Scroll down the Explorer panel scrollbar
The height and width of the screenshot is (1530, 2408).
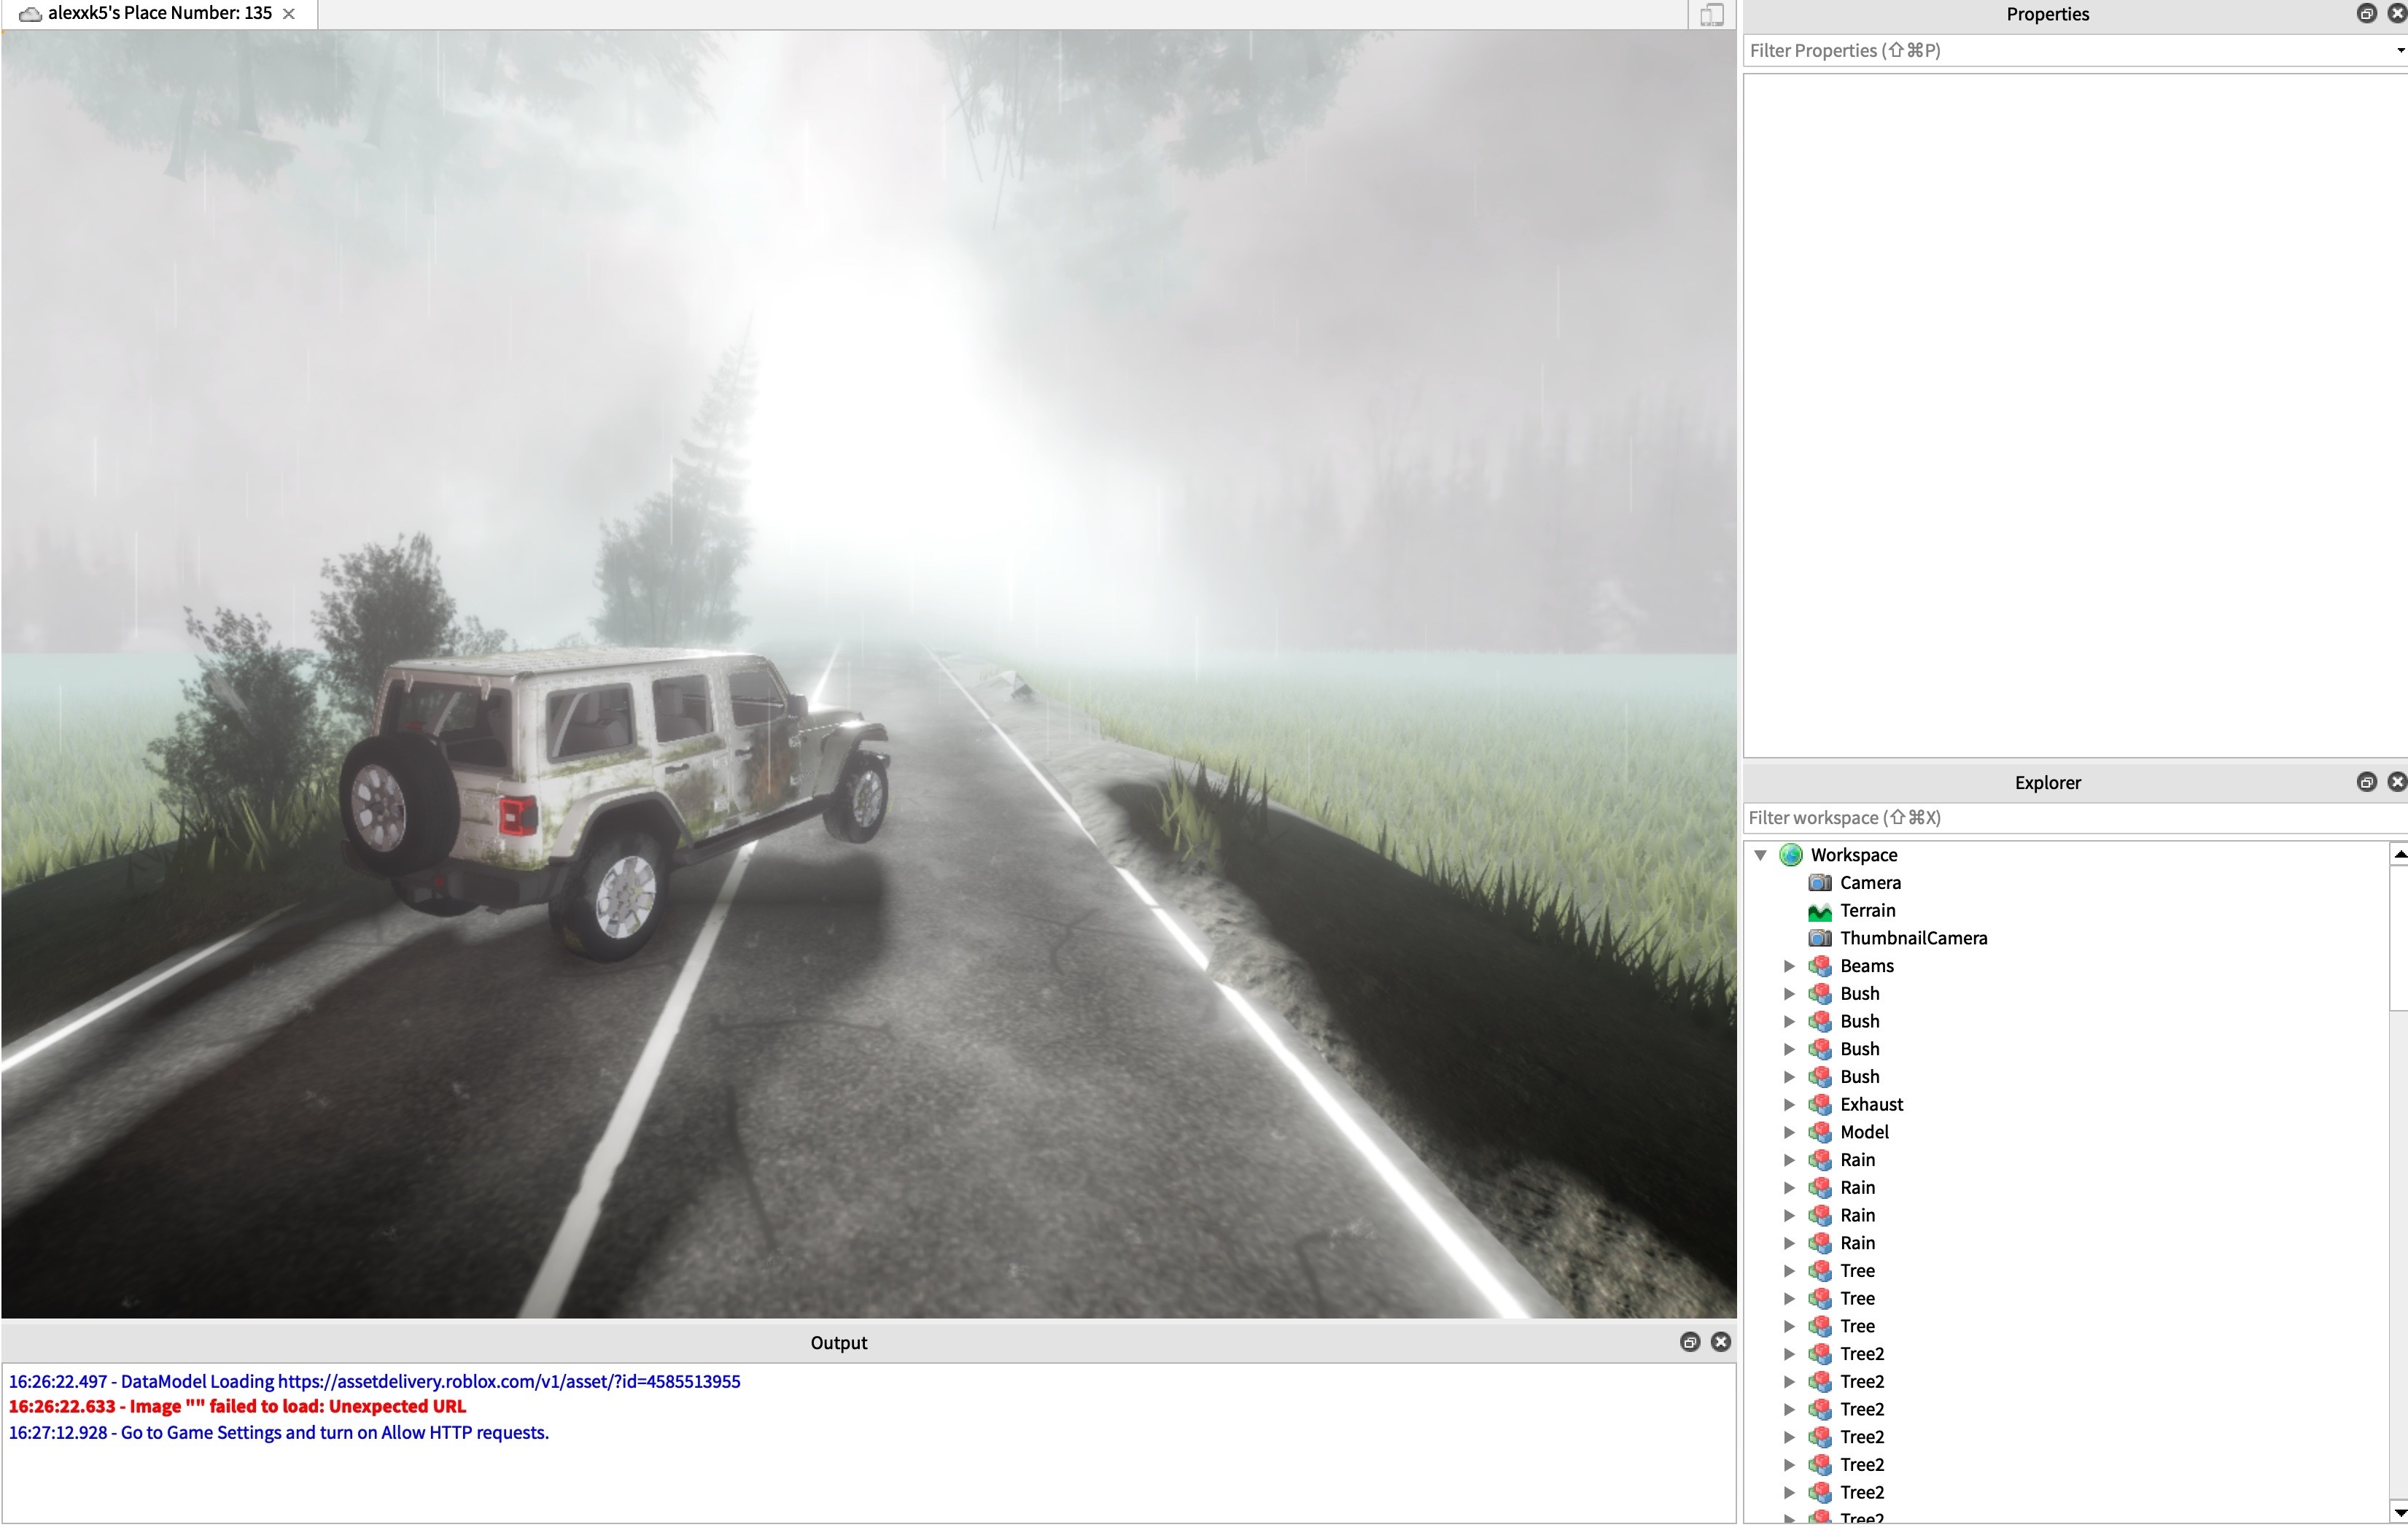2394,1512
